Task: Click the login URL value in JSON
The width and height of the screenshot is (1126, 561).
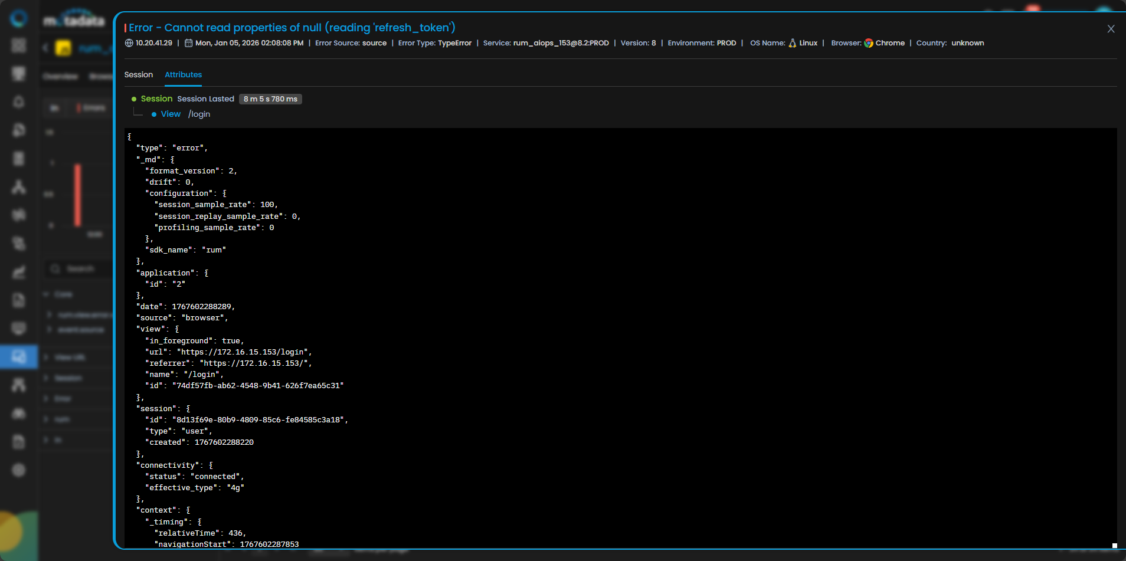Action: tap(244, 352)
